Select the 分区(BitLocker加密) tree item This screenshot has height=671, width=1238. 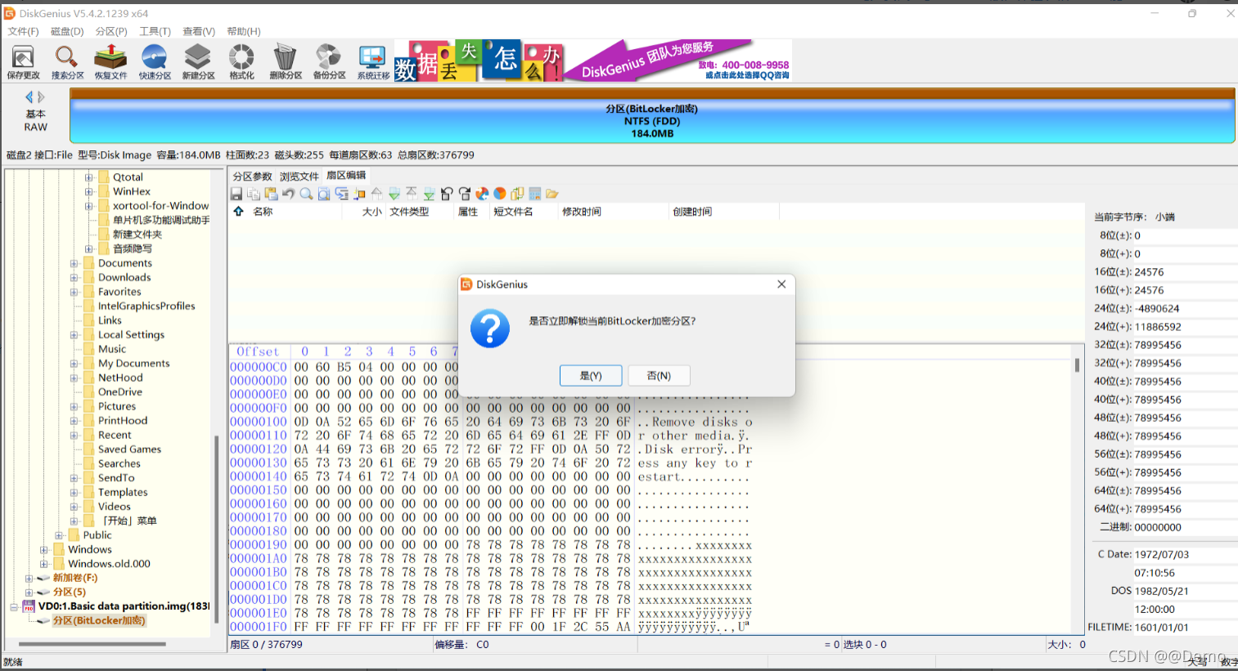point(99,621)
